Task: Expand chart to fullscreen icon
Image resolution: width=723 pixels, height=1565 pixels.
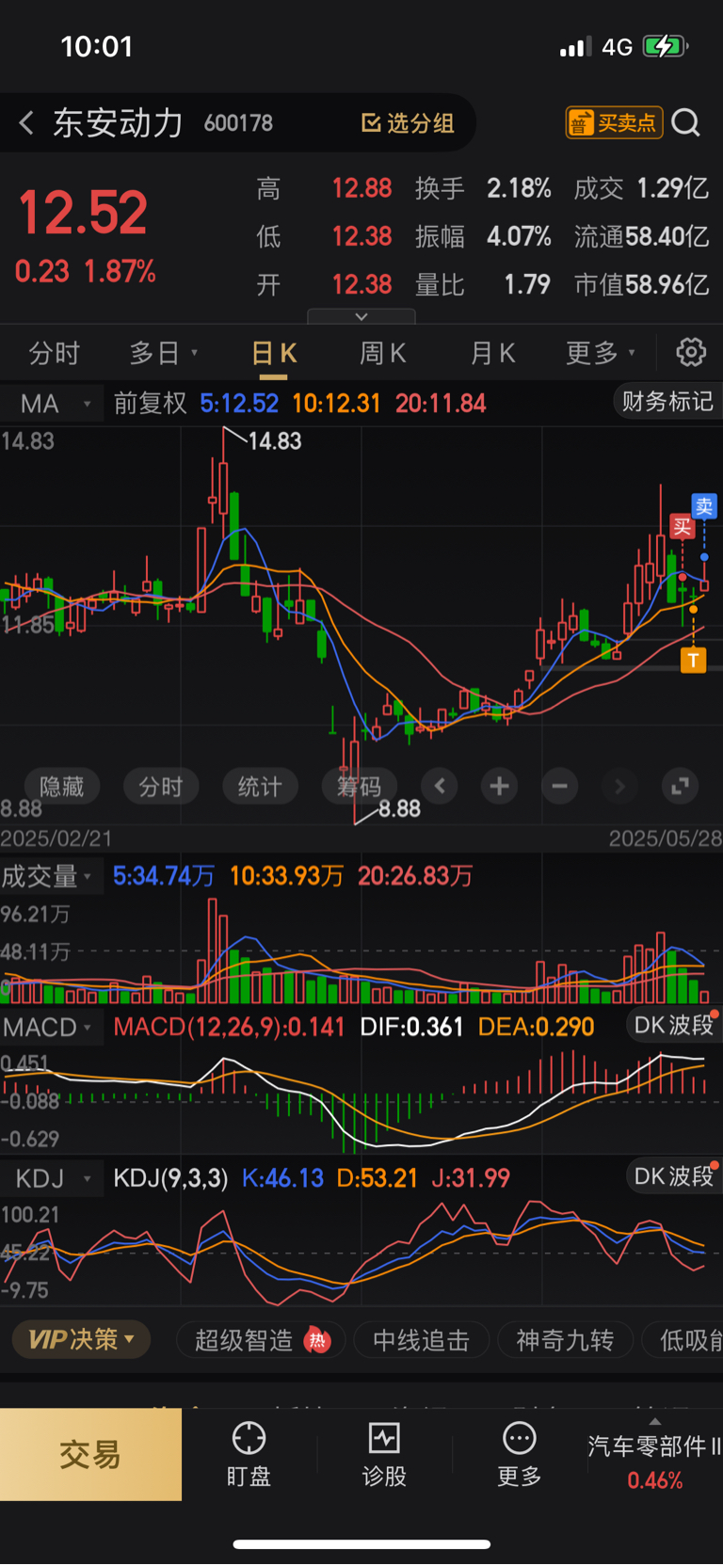Action: tap(680, 786)
